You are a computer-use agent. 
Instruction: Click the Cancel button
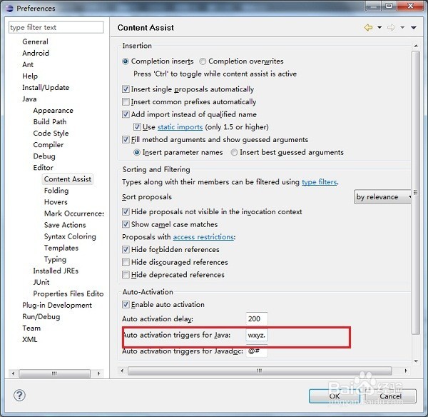point(391,396)
